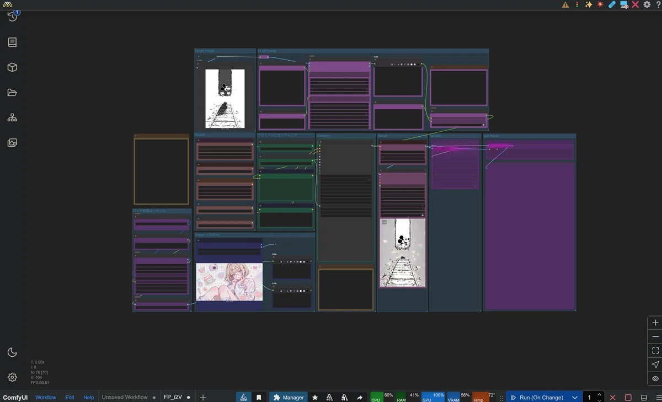Decrease the batch count with down arrow

click(599, 400)
